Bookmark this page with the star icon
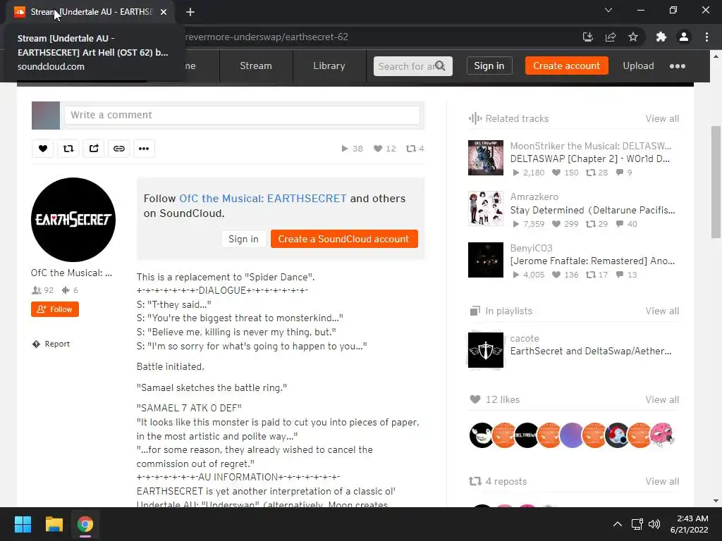 [633, 37]
